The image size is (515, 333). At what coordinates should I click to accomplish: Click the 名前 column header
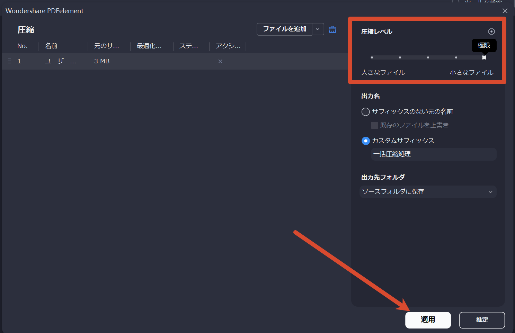click(51, 46)
